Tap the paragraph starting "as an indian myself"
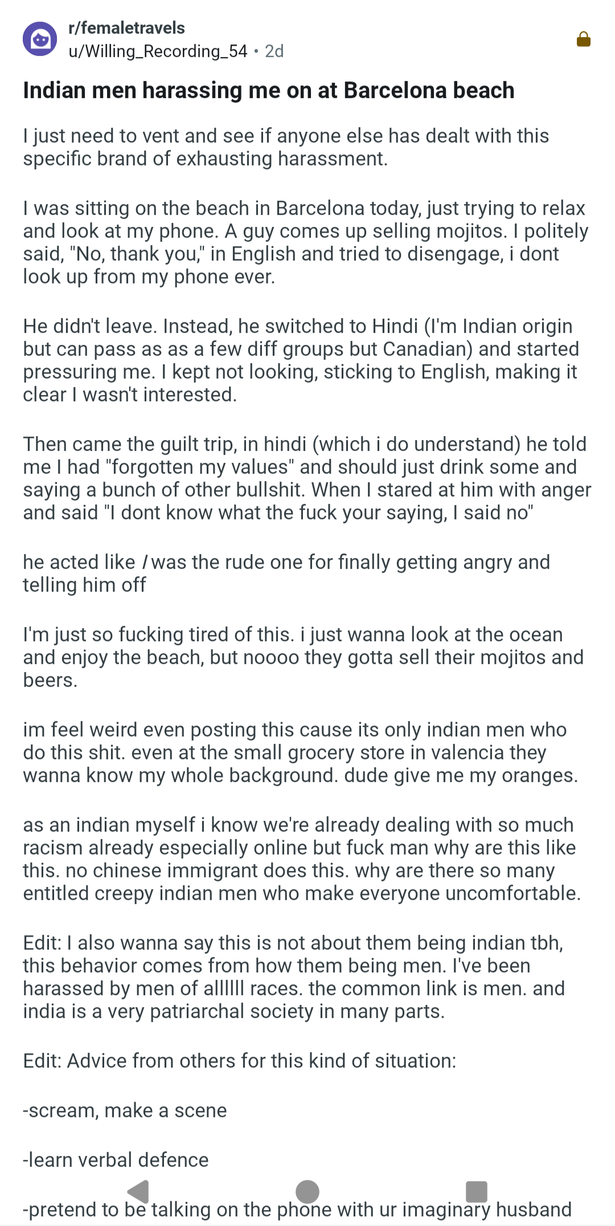Viewport: 615px width, 1226px height. pyautogui.click(x=301, y=859)
